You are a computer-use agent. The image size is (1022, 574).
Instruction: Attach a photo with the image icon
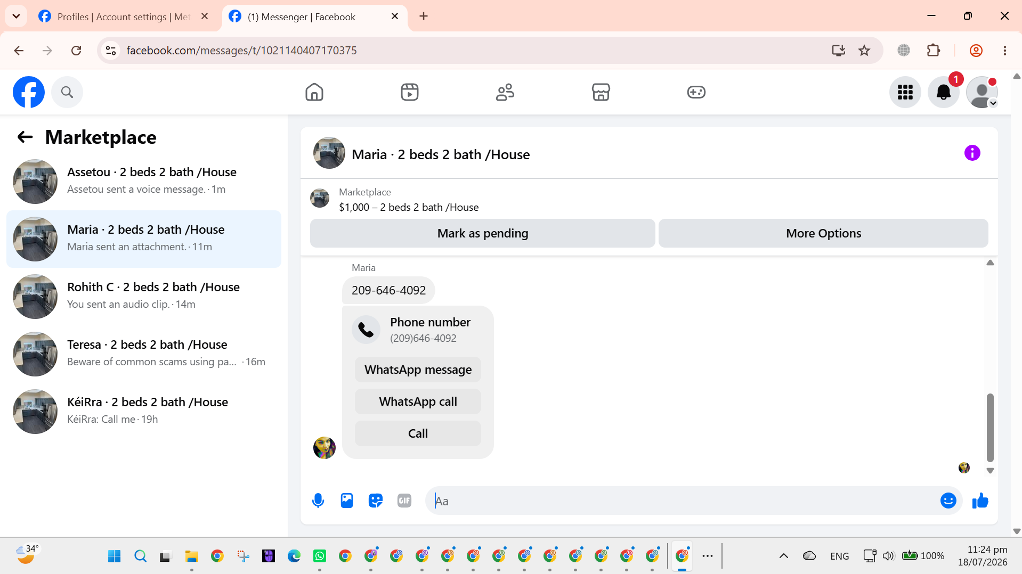(347, 501)
